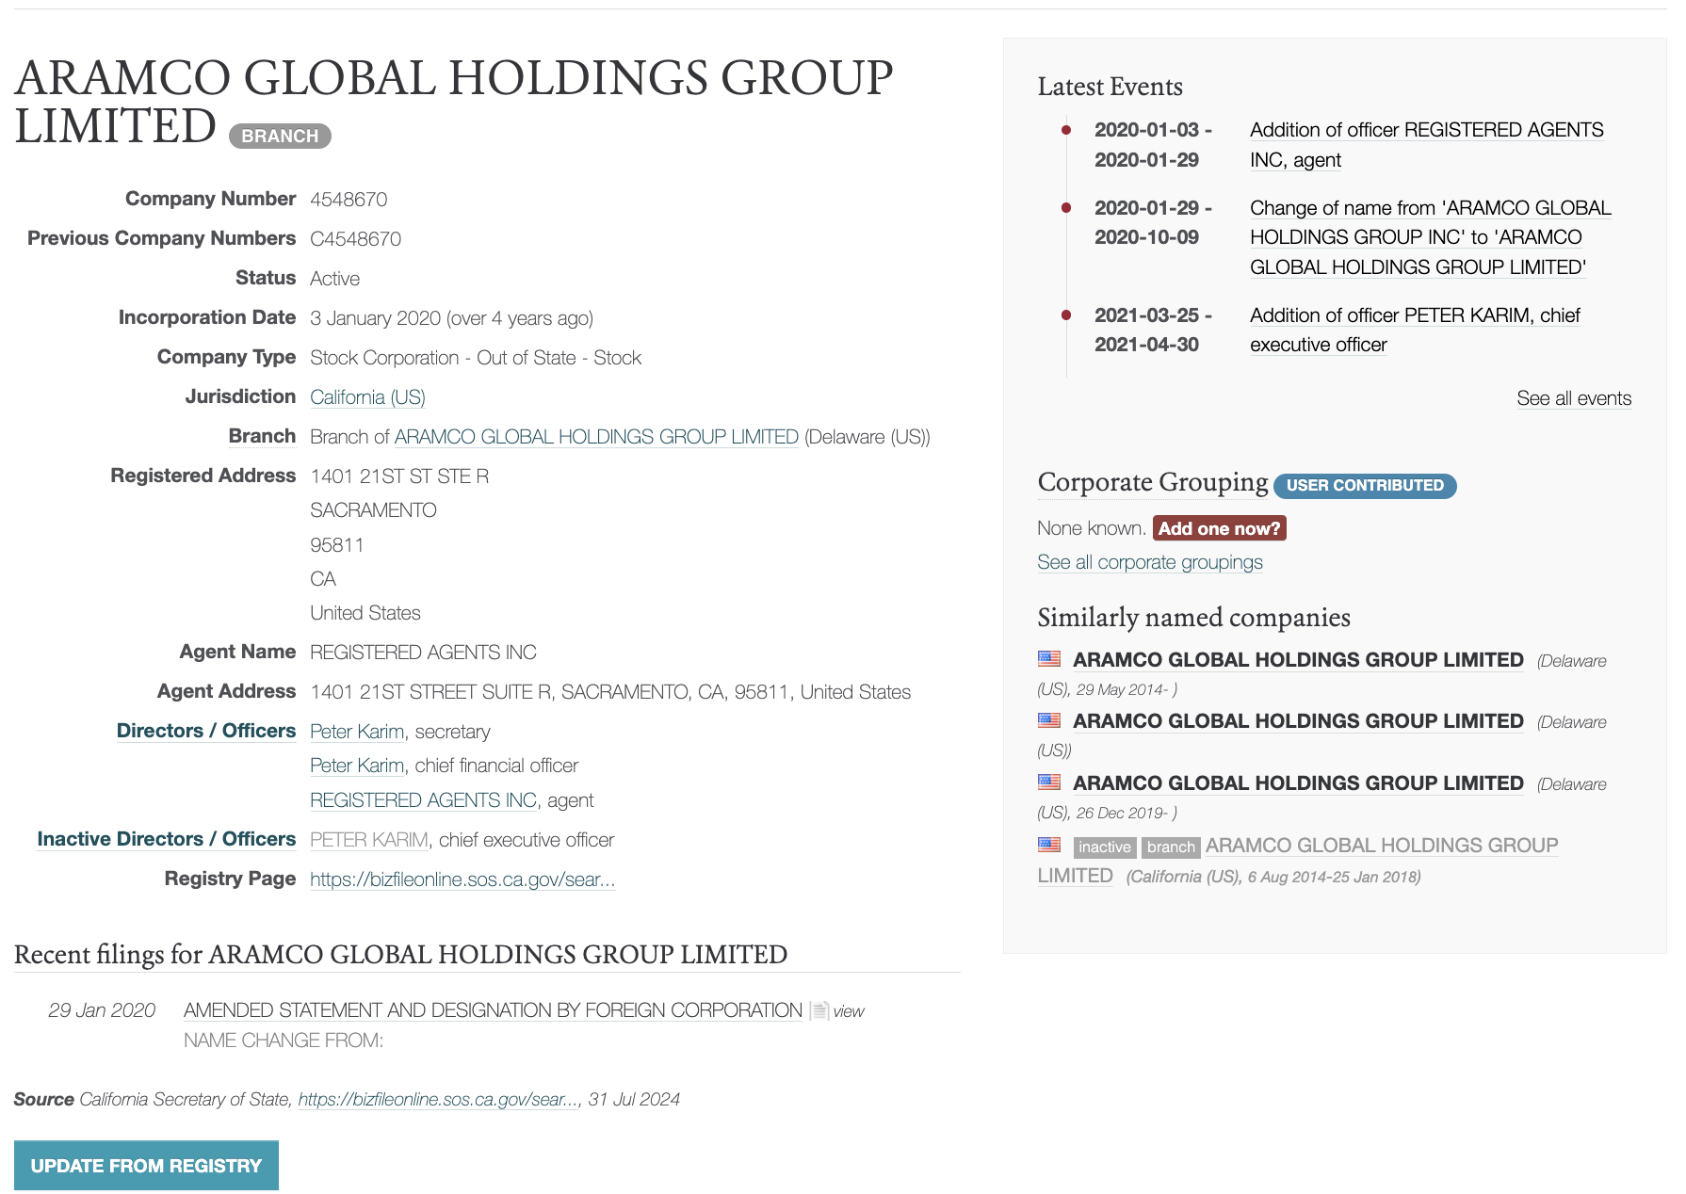Open the Delaware parent company link in Branch row
The height and width of the screenshot is (1194, 1686).
[x=595, y=437]
